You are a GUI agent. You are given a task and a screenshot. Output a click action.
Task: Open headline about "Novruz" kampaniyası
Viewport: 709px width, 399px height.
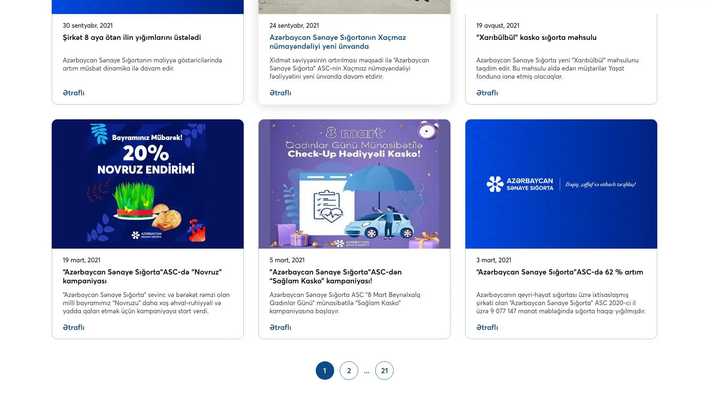[142, 276]
